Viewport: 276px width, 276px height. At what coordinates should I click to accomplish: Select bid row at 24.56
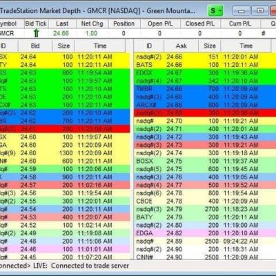tap(65, 193)
